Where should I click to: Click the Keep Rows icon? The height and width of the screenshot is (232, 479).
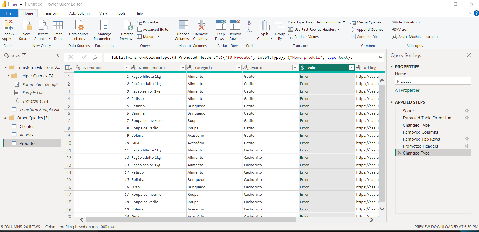221,25
